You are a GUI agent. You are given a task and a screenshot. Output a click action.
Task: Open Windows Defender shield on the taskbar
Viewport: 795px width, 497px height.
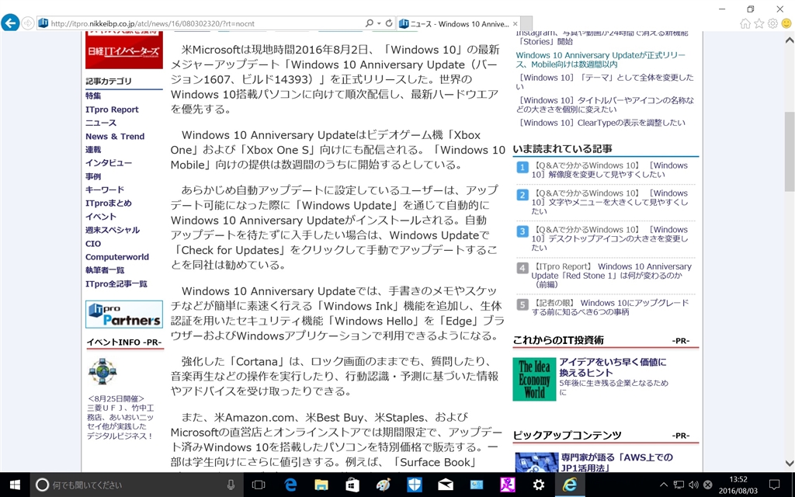415,485
